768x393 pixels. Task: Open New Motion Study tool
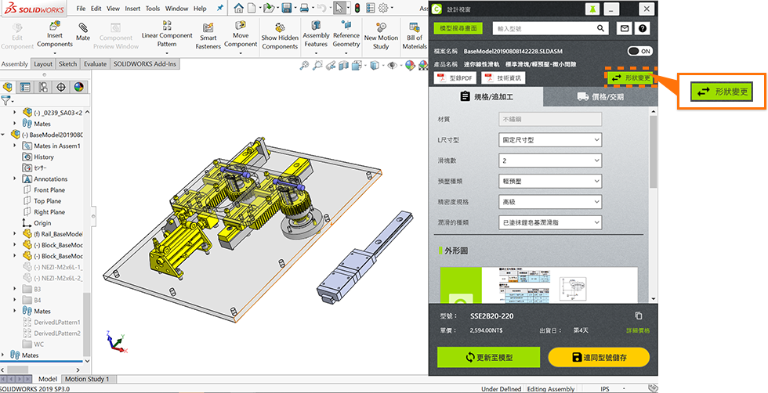(381, 36)
